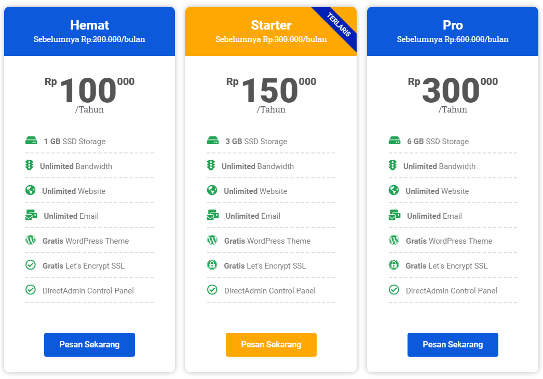Click the DirectAdmin checkmark icon in Hemat plan

tap(31, 290)
